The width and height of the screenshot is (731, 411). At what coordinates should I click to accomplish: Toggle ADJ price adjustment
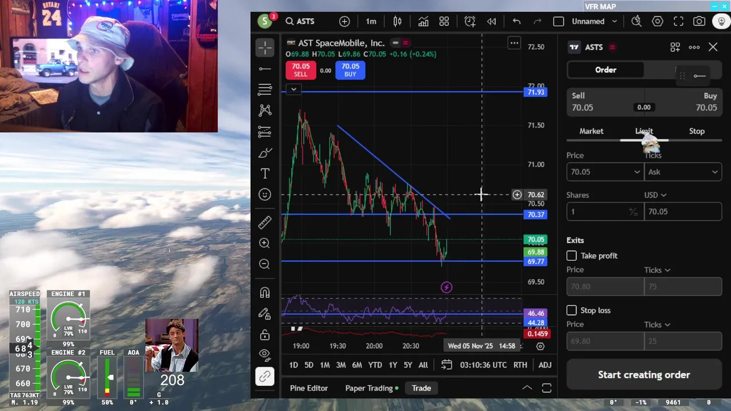pyautogui.click(x=545, y=365)
